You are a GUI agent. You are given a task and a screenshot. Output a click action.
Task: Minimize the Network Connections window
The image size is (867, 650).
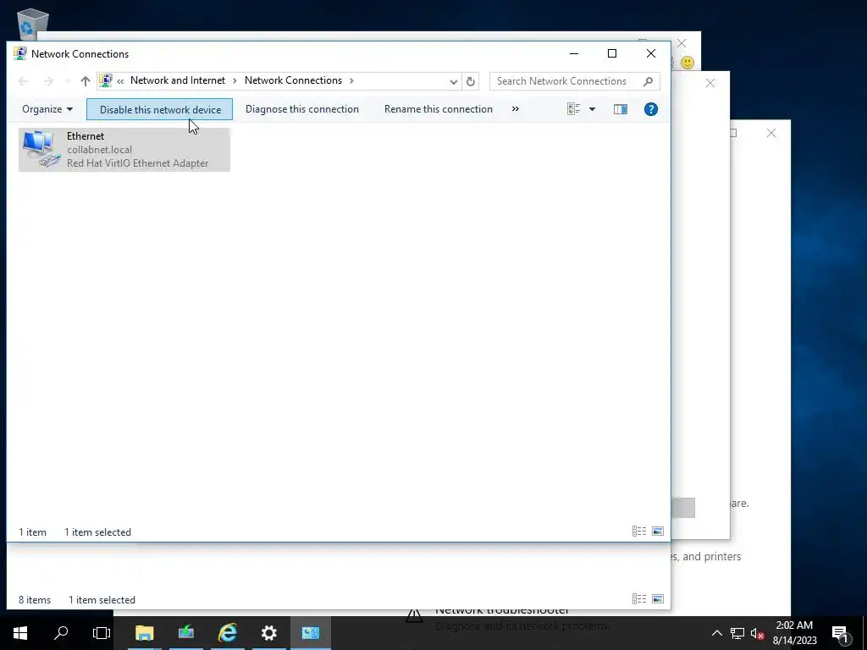tap(574, 53)
